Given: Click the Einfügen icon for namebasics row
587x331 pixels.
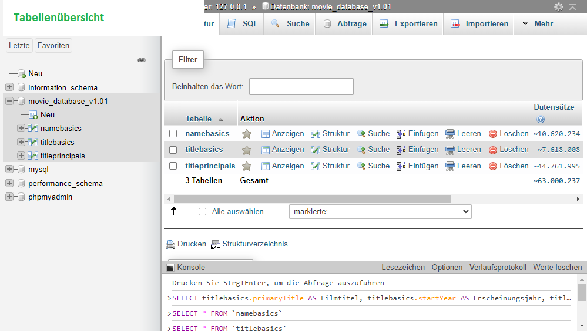Looking at the screenshot, I should 402,134.
